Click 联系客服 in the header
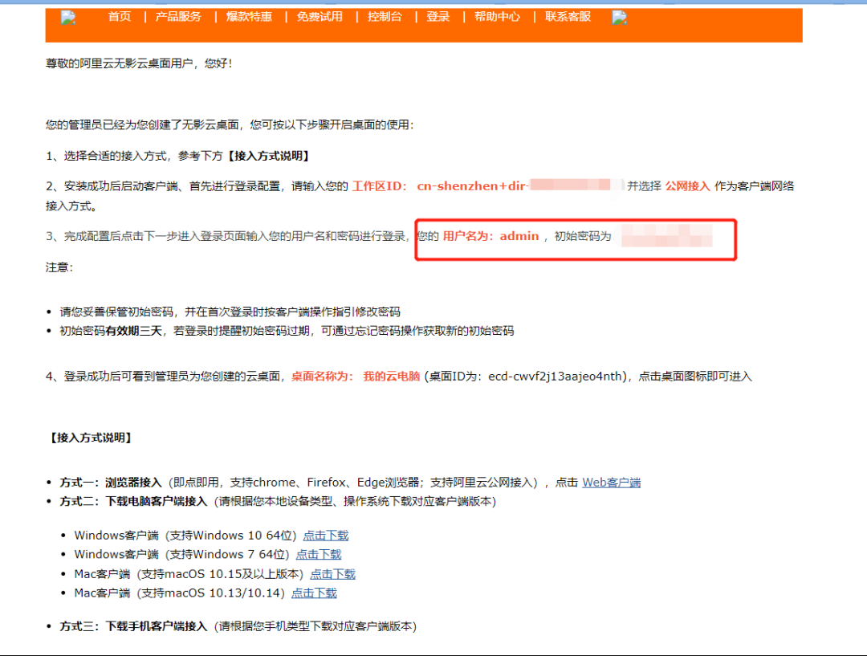Screen dimensions: 867x656 568,17
